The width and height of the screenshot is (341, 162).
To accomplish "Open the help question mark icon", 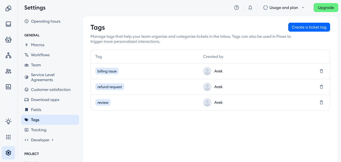I will click(x=237, y=8).
